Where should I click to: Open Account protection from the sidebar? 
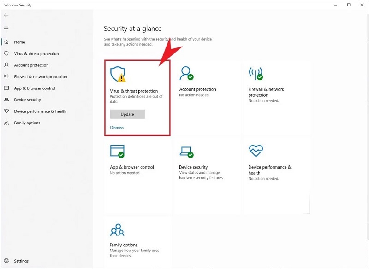[x=31, y=65]
